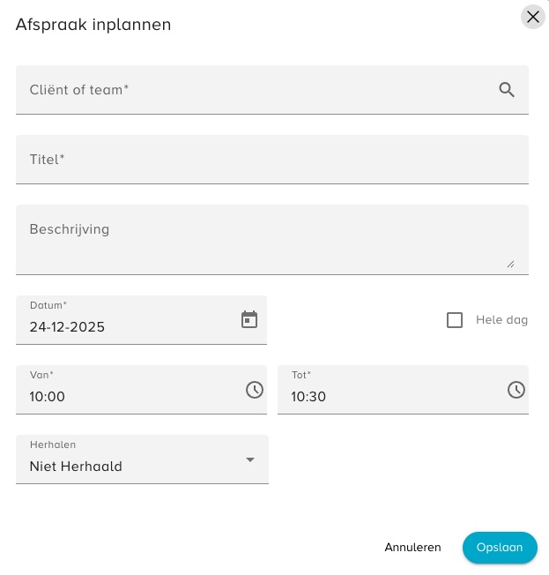Click the Herhalen field label
Image resolution: width=549 pixels, height=575 pixels.
53,445
